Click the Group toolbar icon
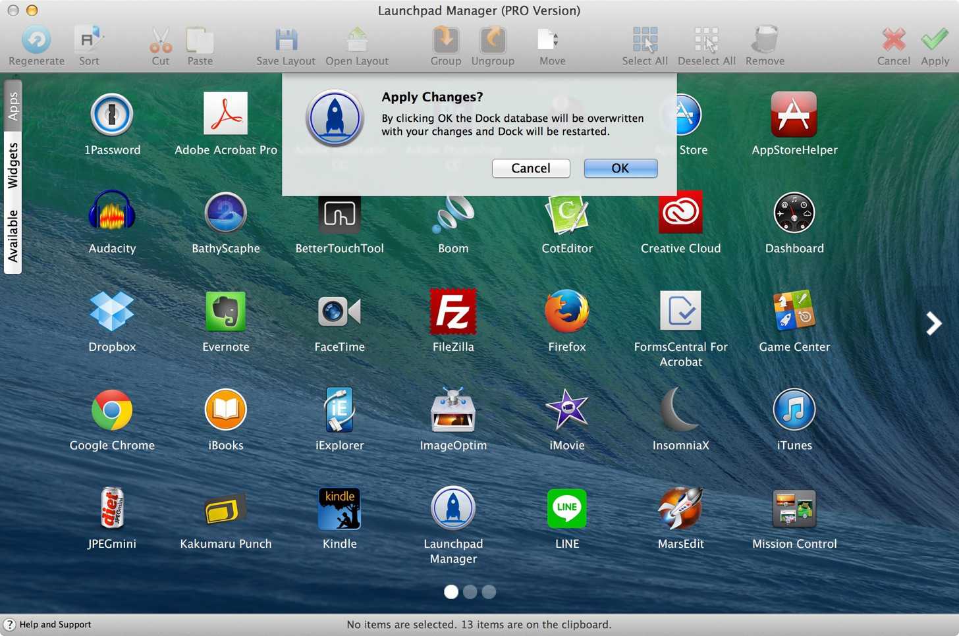Image resolution: width=959 pixels, height=636 pixels. [x=446, y=40]
